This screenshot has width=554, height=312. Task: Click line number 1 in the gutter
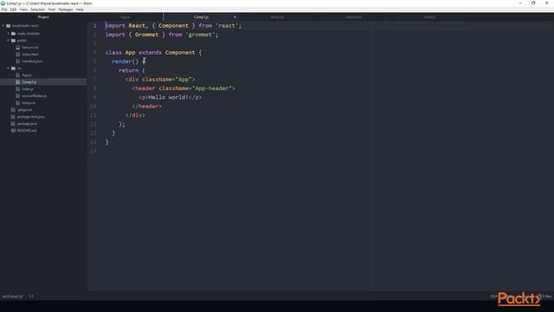[x=94, y=26]
